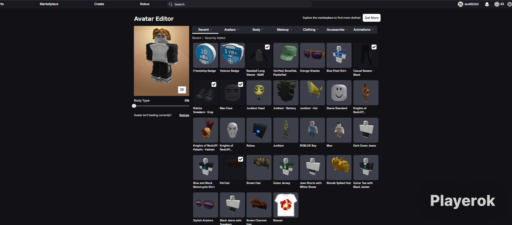
Task: Equip the Black Jeans with Sneakers
Action: pyautogui.click(x=232, y=205)
